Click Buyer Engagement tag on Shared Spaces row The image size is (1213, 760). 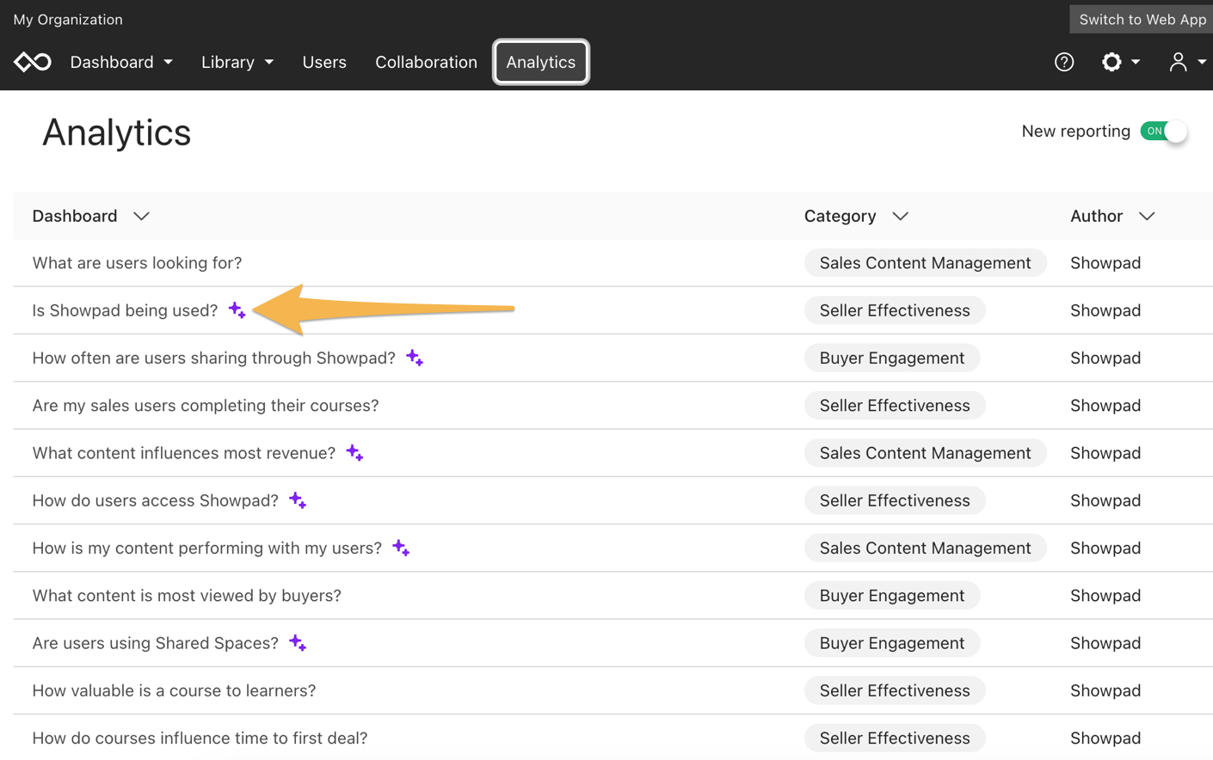pos(892,643)
